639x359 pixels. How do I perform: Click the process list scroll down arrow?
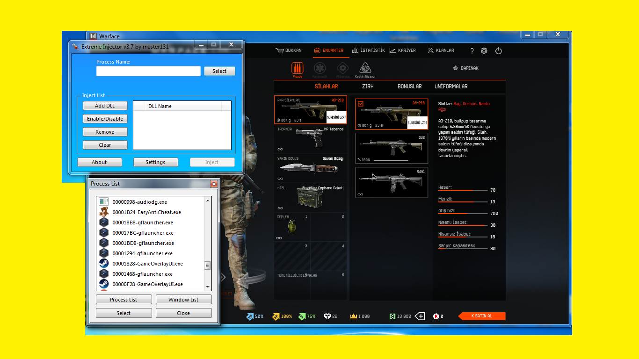208,287
